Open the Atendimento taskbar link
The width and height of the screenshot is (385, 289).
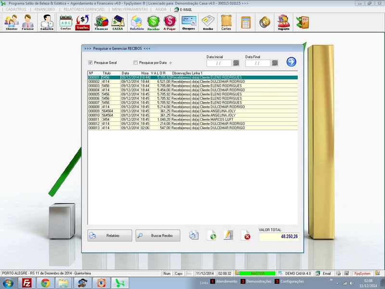224,281
